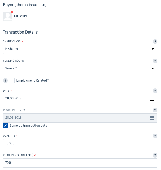The height and width of the screenshot is (170, 161).
Task: Click the Quantity field containing 10000
Action: coord(80,144)
